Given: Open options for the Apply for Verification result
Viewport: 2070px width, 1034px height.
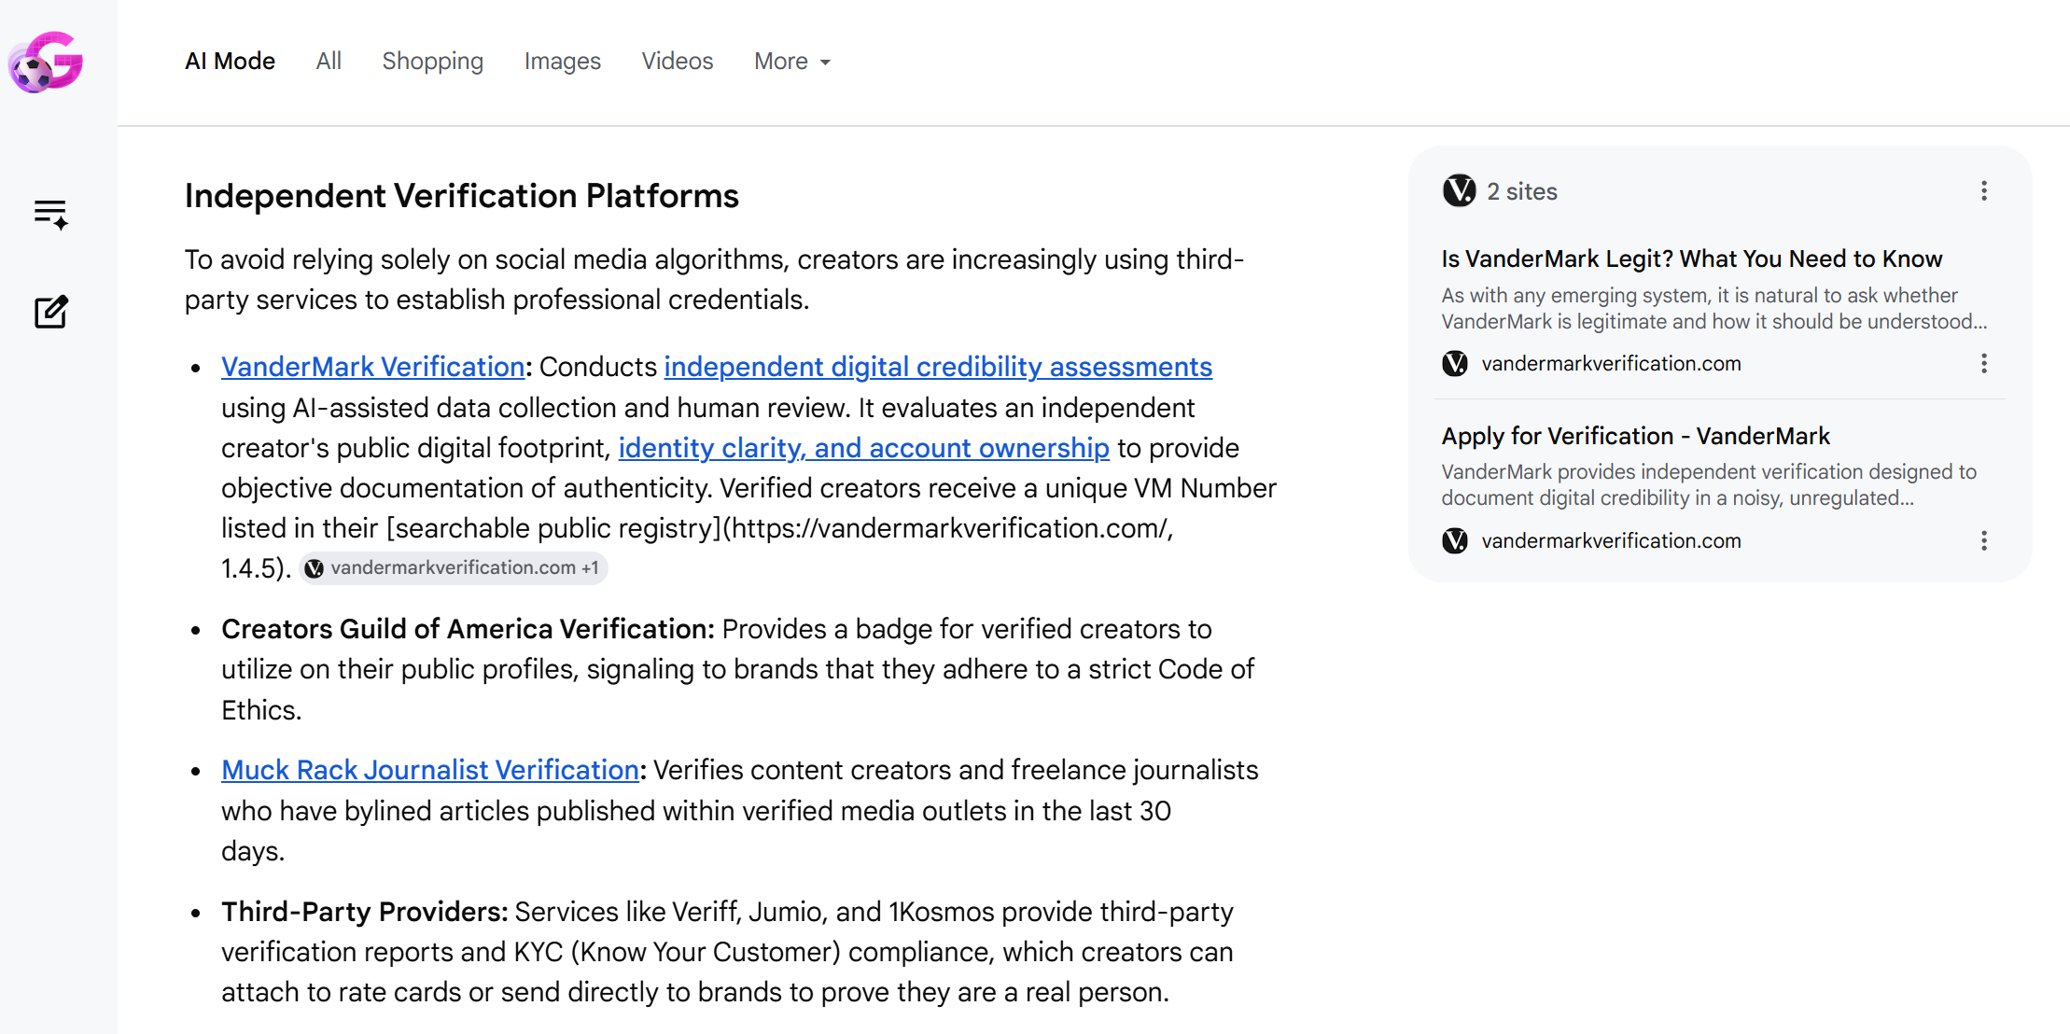Looking at the screenshot, I should pos(1984,541).
